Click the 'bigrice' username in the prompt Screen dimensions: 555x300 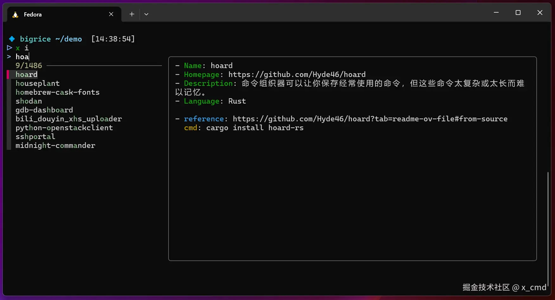tap(35, 39)
